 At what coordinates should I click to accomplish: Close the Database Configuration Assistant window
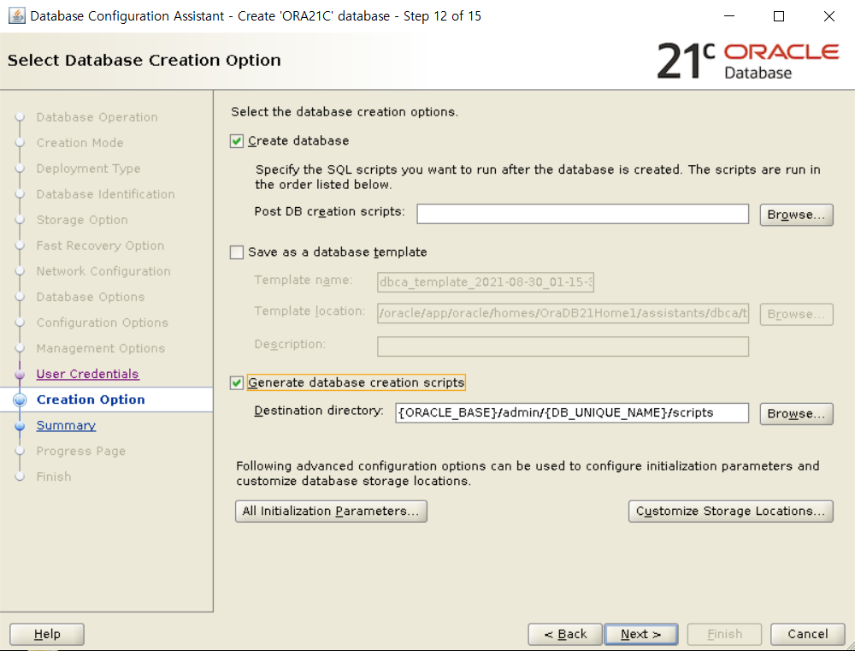[829, 15]
